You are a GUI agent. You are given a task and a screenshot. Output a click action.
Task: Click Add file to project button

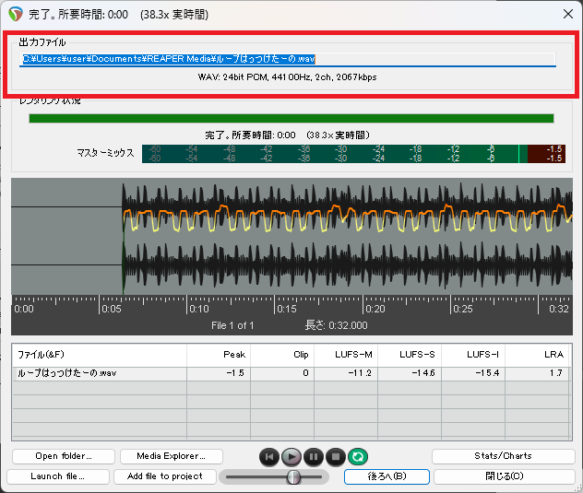click(164, 476)
